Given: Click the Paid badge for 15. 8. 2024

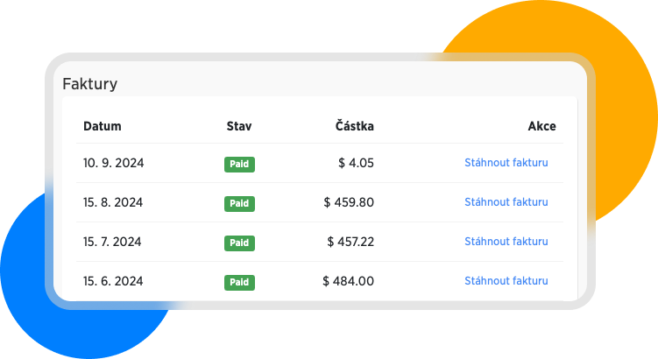Looking at the screenshot, I should pyautogui.click(x=239, y=203).
